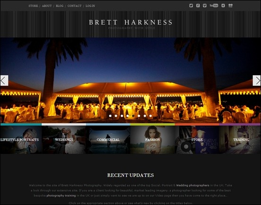Image resolution: width=261 pixels, height=205 pixels.
Task: Open the Facebook social icon
Action: coord(198,6)
